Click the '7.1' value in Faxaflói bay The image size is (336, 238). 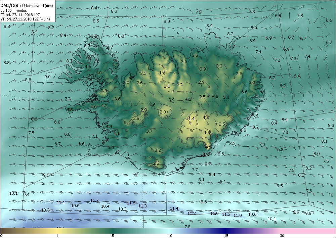95,136
